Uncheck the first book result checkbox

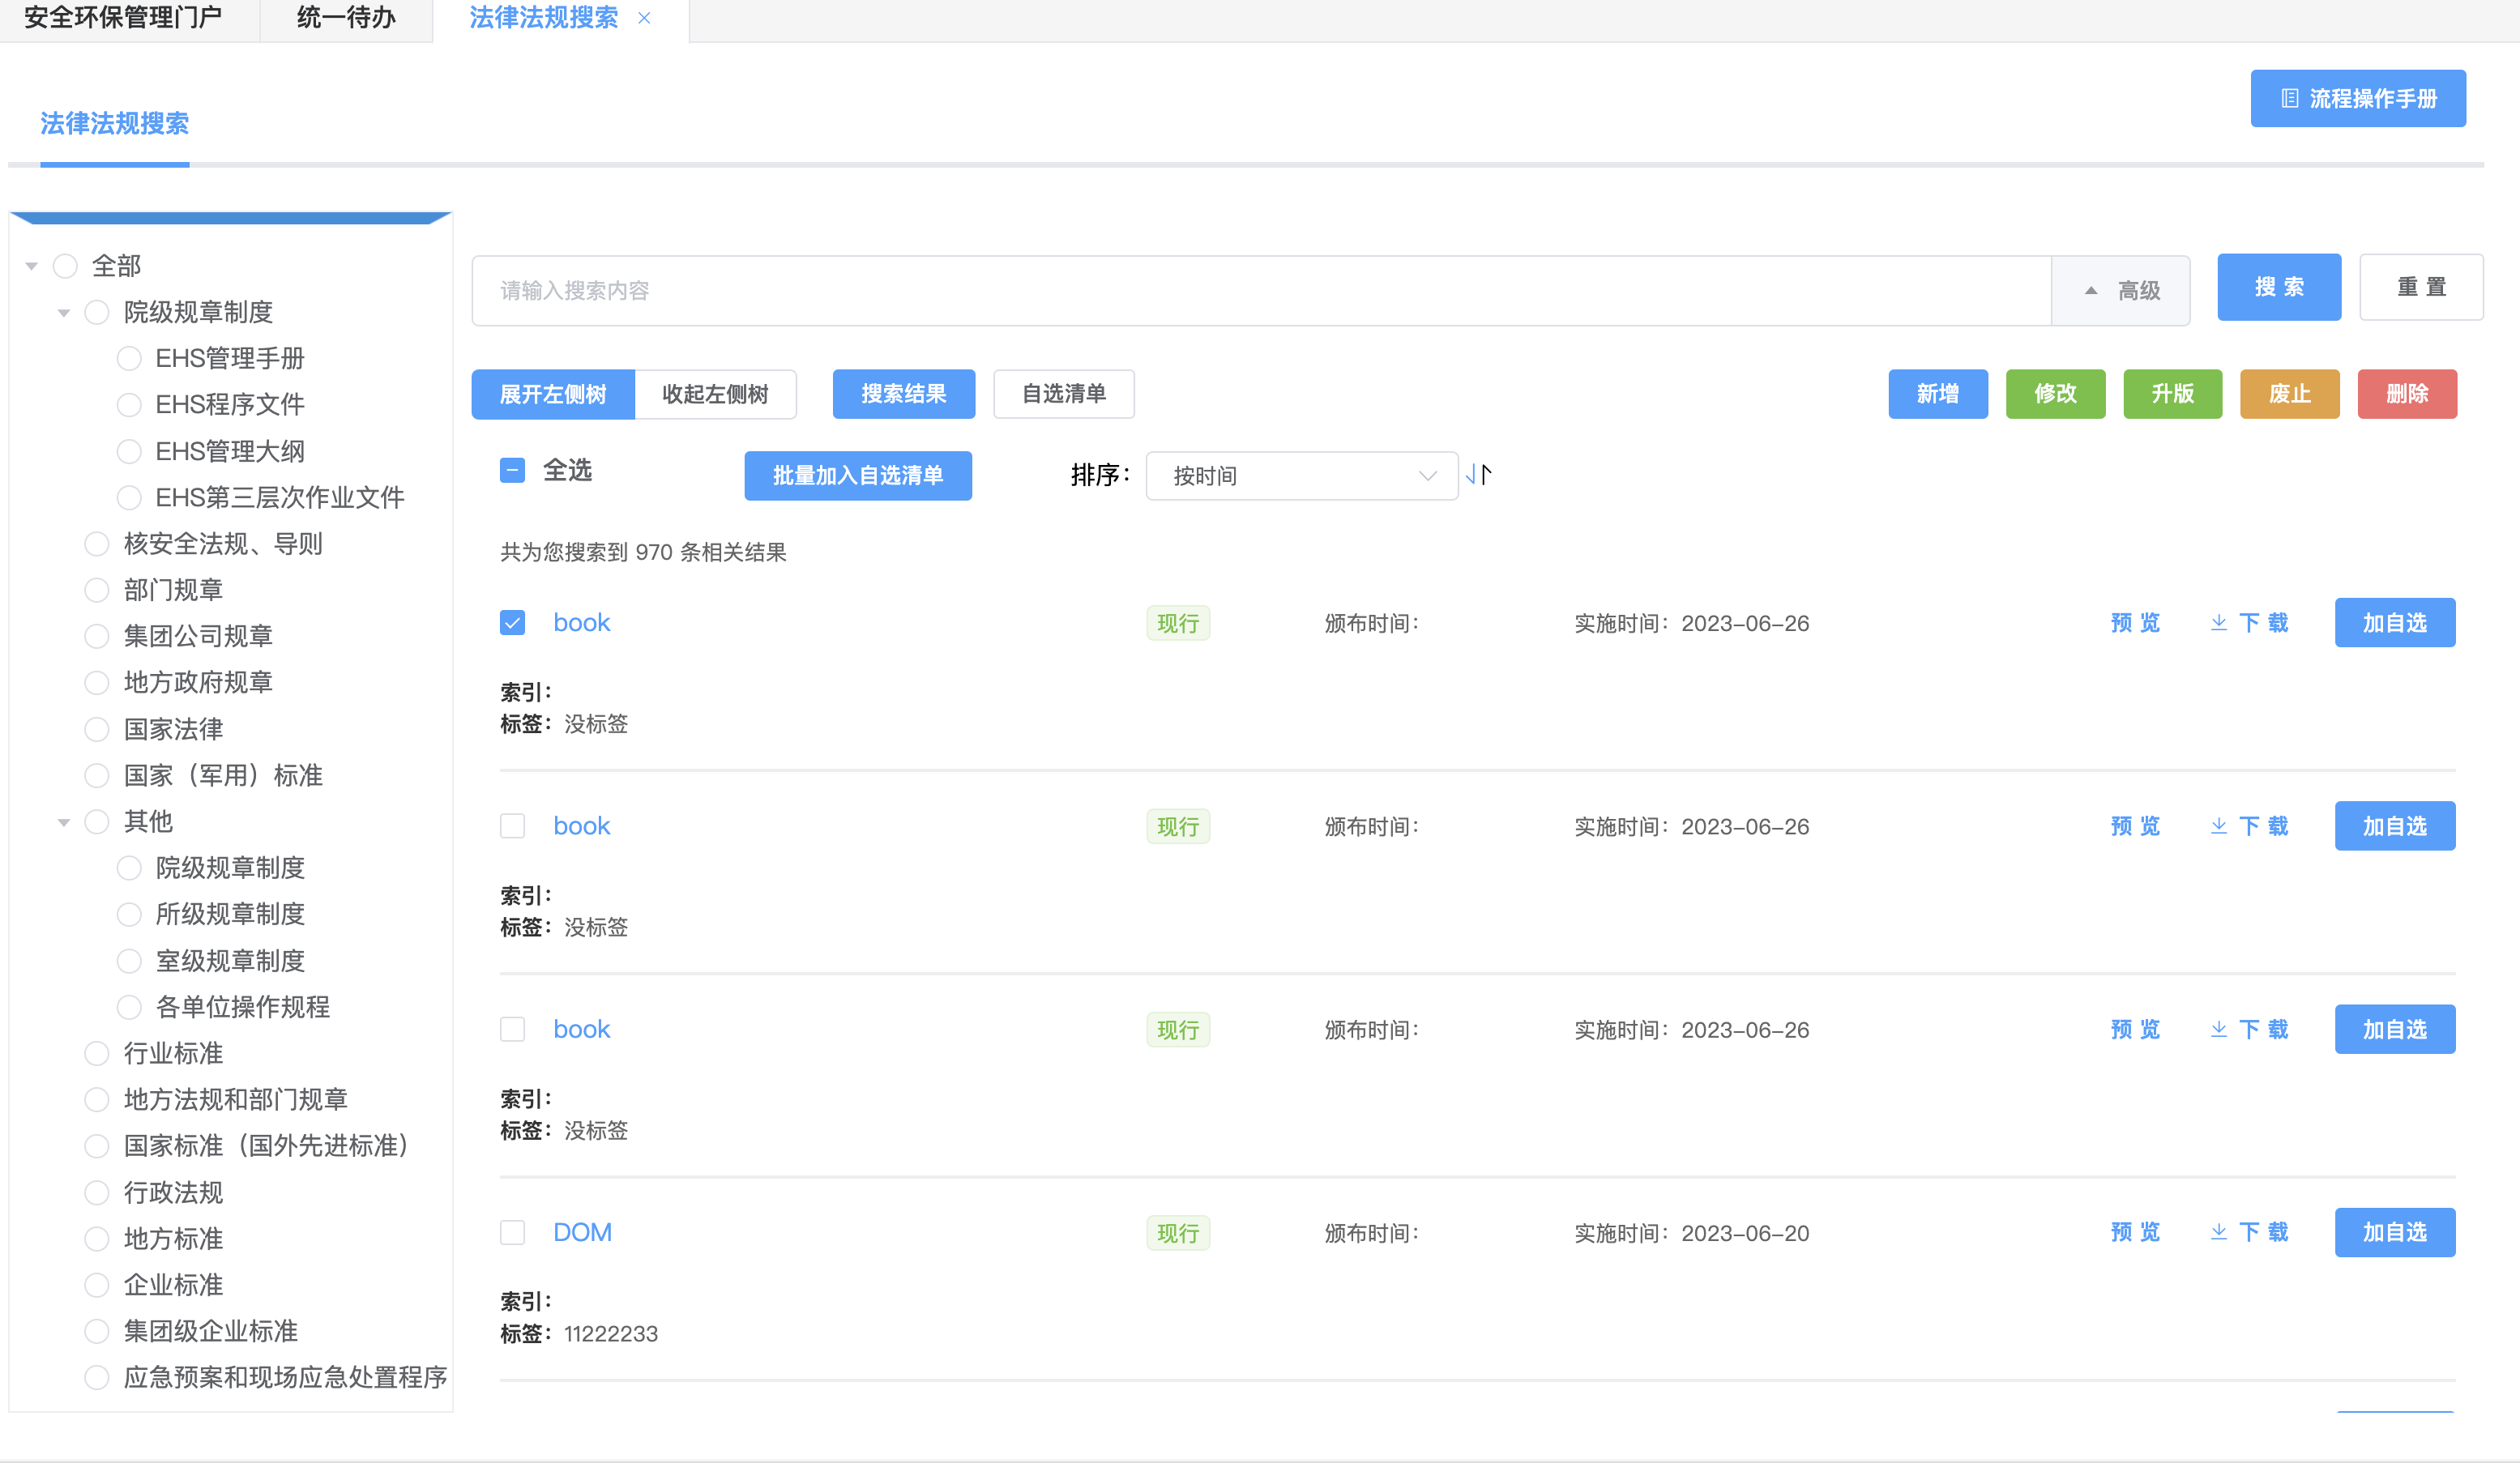click(x=512, y=623)
